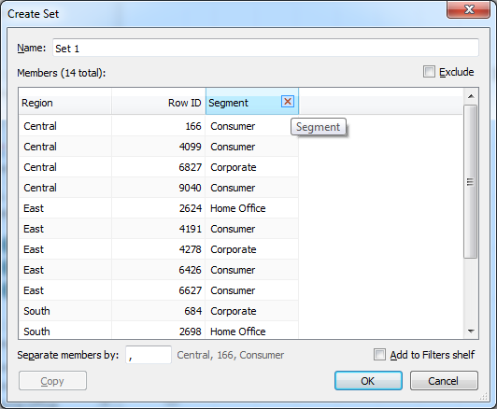Click the scrollbar up arrow
This screenshot has height=409, width=497.
point(471,96)
